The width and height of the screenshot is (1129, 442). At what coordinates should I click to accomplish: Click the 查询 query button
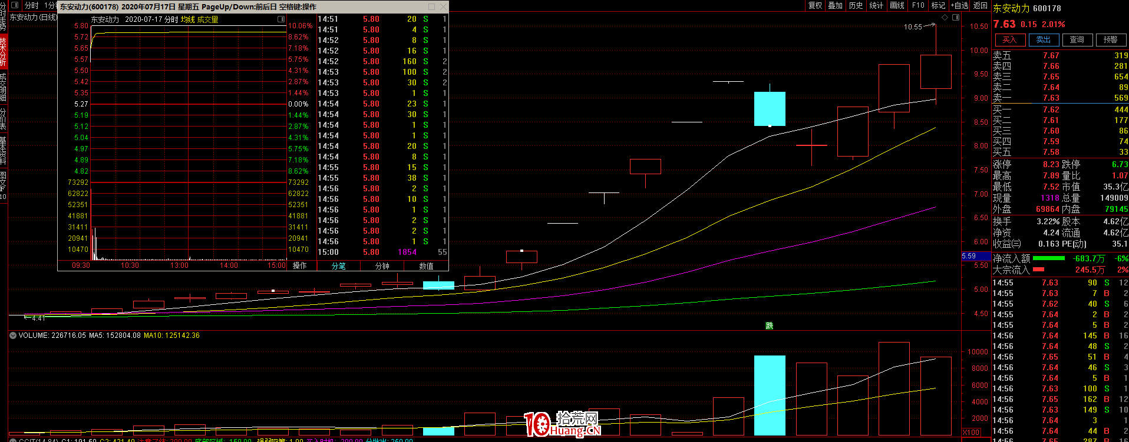point(1077,40)
